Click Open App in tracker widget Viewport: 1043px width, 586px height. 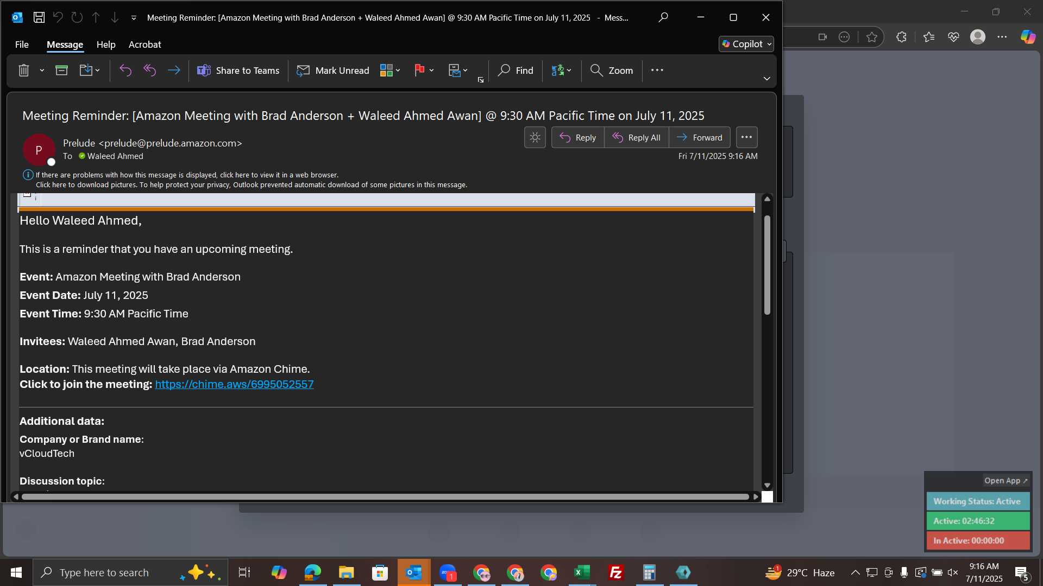pos(1006,481)
